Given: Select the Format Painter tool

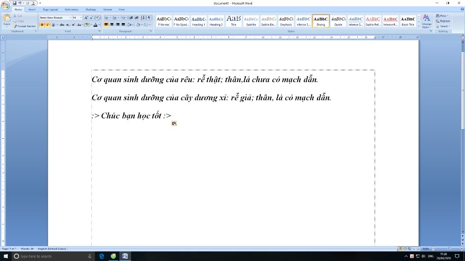Looking at the screenshot, I should (25, 26).
